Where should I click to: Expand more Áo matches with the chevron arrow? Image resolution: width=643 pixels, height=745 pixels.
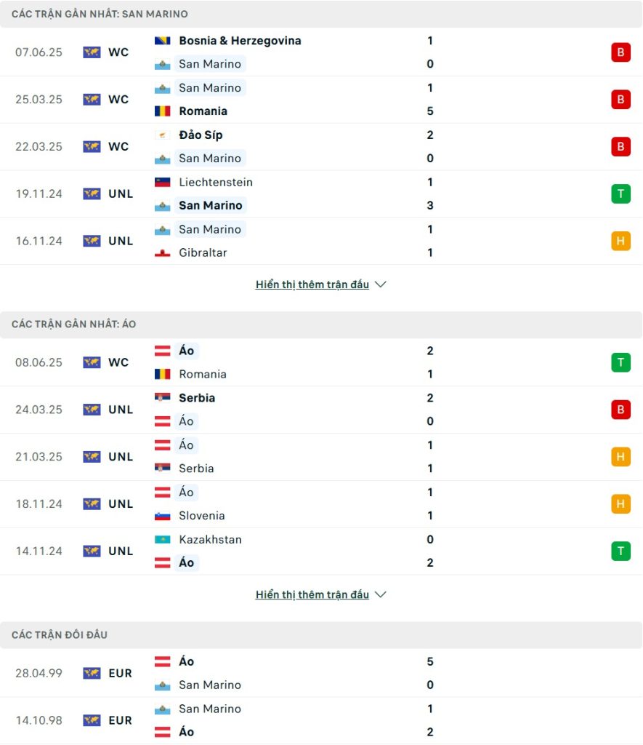click(x=381, y=594)
